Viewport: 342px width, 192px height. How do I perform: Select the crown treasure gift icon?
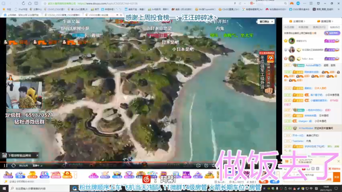coord(117,175)
